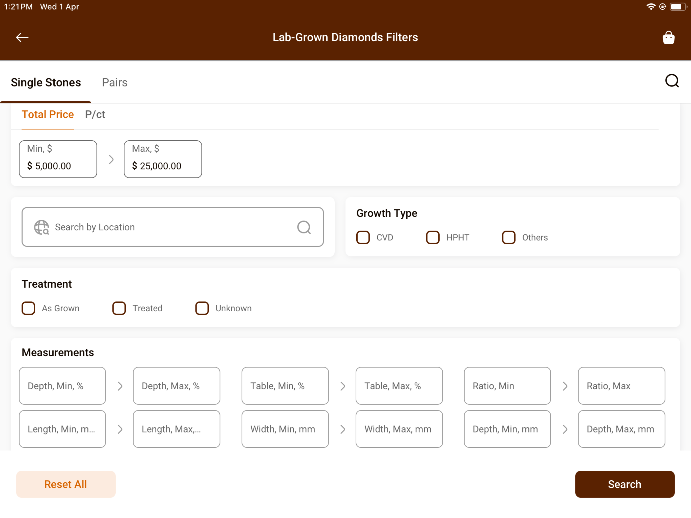Check the HPHT growth type option

(433, 238)
